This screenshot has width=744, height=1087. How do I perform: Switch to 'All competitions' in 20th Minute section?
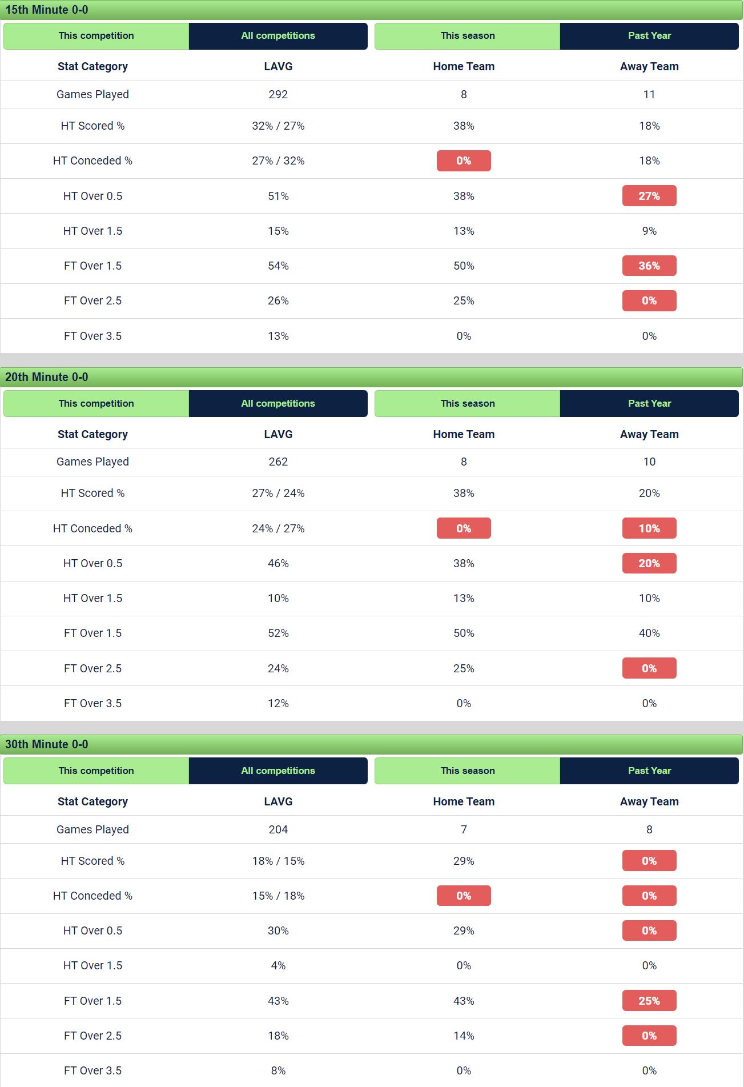(278, 403)
